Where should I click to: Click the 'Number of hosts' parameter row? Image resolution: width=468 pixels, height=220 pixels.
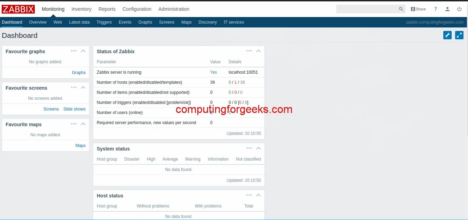pos(179,82)
